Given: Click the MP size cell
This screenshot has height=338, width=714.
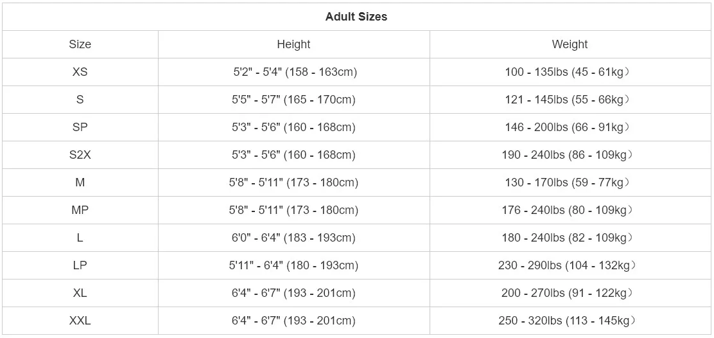Looking at the screenshot, I should pyautogui.click(x=80, y=210).
